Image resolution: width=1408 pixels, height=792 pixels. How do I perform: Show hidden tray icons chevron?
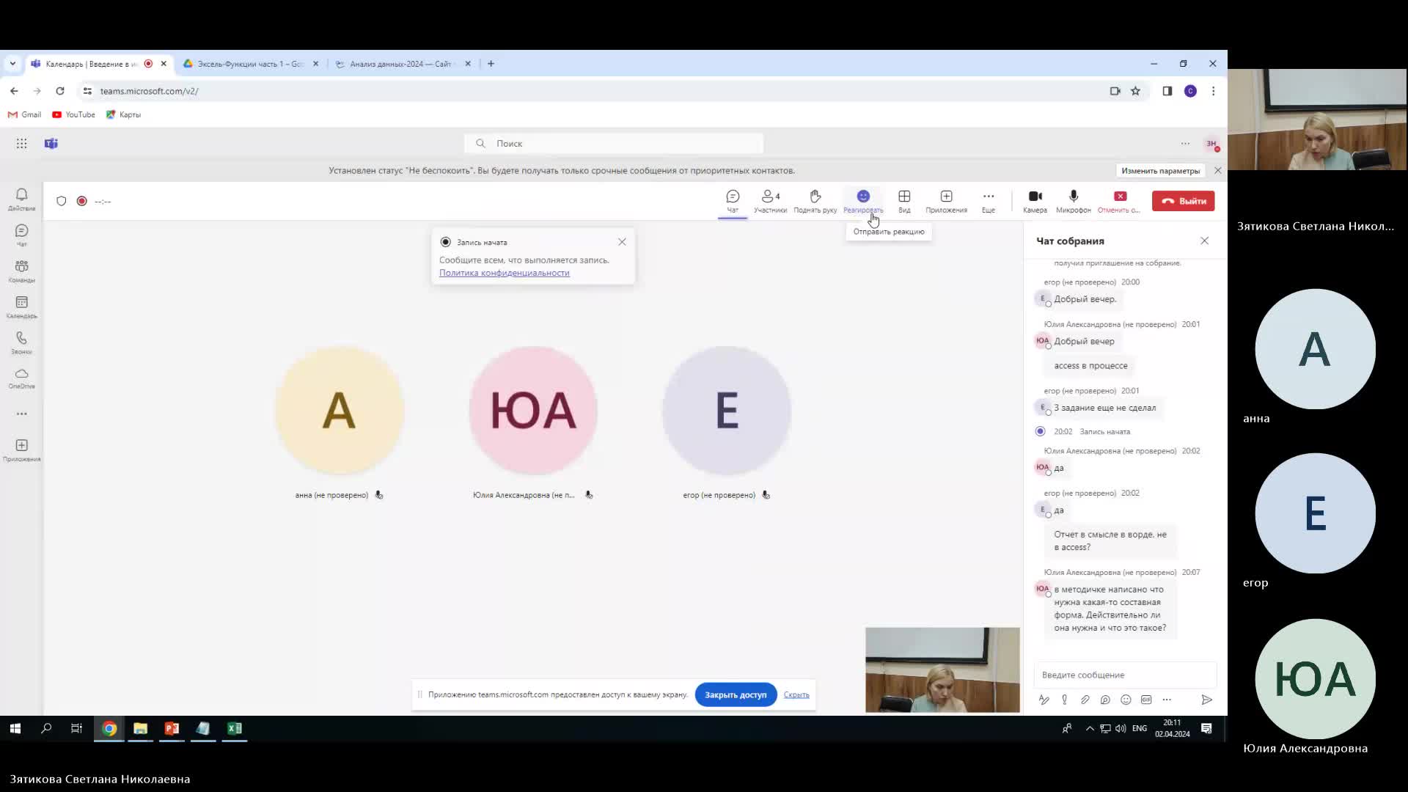point(1090,728)
